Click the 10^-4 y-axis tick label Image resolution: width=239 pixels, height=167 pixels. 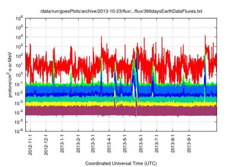click(19, 113)
